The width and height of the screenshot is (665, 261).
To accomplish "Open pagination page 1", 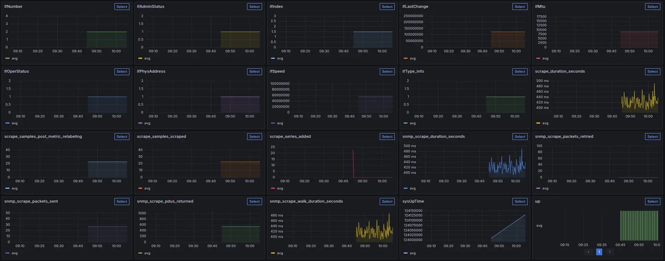I will tap(599, 252).
